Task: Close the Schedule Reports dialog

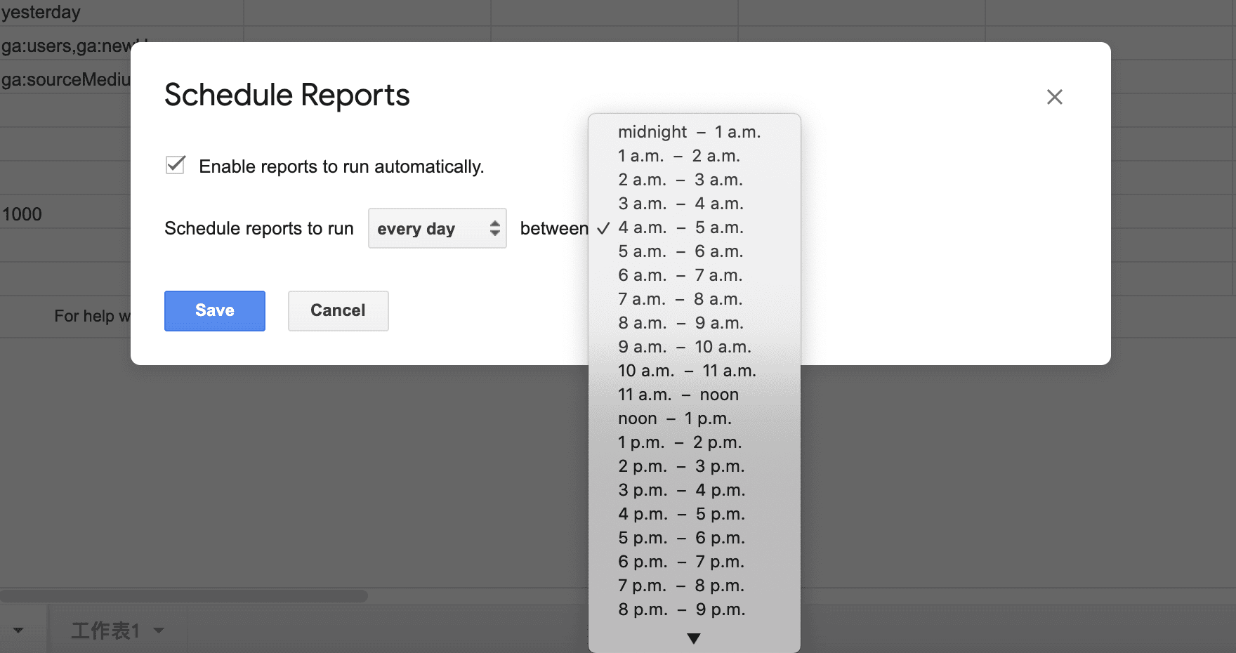Action: coord(1054,97)
